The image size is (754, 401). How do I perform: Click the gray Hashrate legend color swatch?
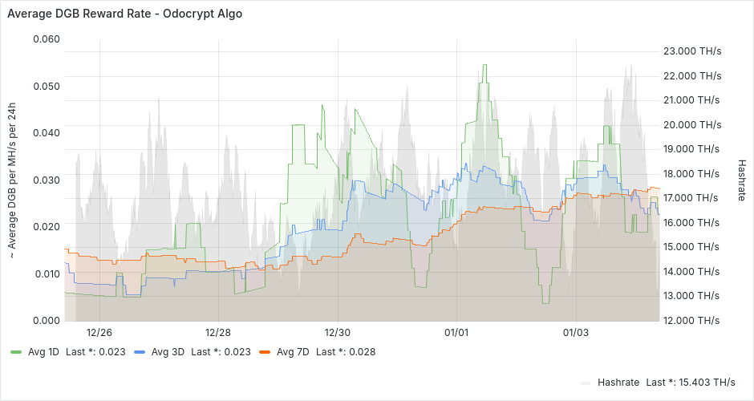point(586,383)
